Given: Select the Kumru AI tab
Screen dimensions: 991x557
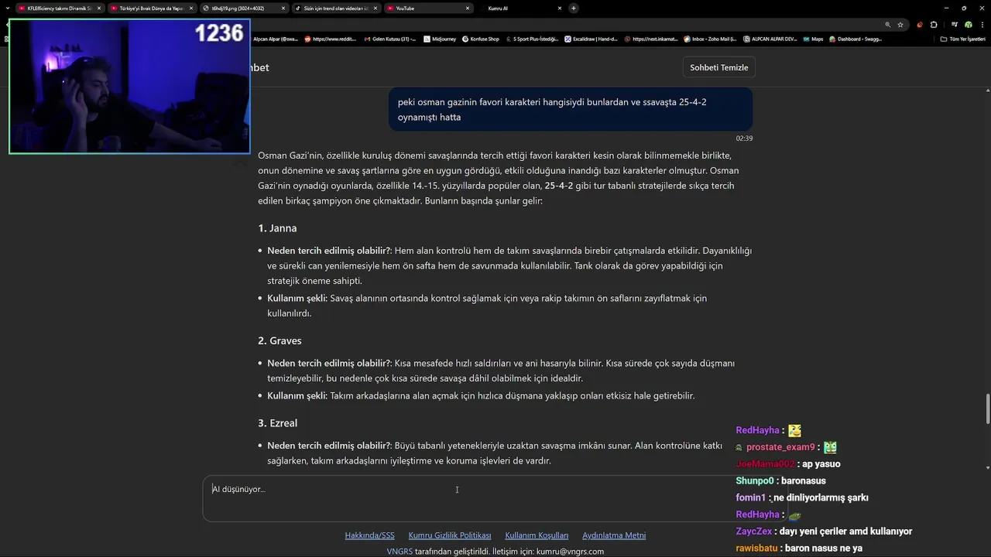Looking at the screenshot, I should tap(520, 8).
